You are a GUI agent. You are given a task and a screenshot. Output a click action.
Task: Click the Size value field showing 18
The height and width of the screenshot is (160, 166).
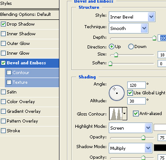[x=162, y=55]
